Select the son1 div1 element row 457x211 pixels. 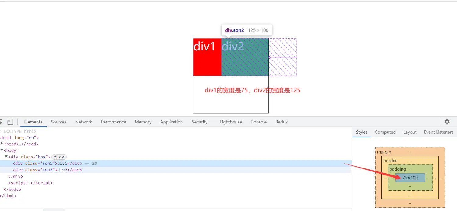(175, 164)
